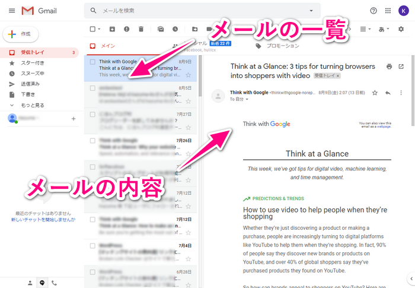The height and width of the screenshot is (288, 415).
Task: Expand the To 自分 details arrow
Action: pyautogui.click(x=247, y=99)
